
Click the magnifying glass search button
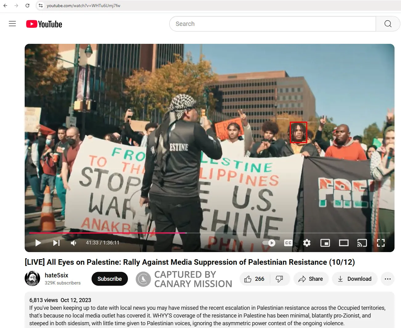pos(388,24)
